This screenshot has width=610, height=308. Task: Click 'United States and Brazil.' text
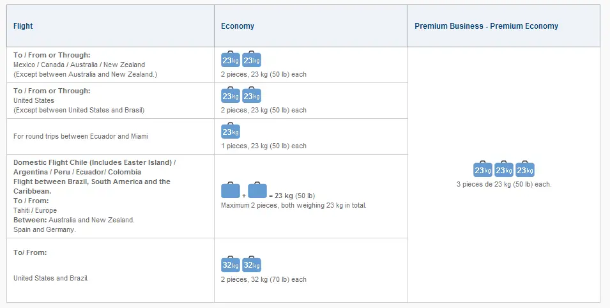[x=51, y=278]
